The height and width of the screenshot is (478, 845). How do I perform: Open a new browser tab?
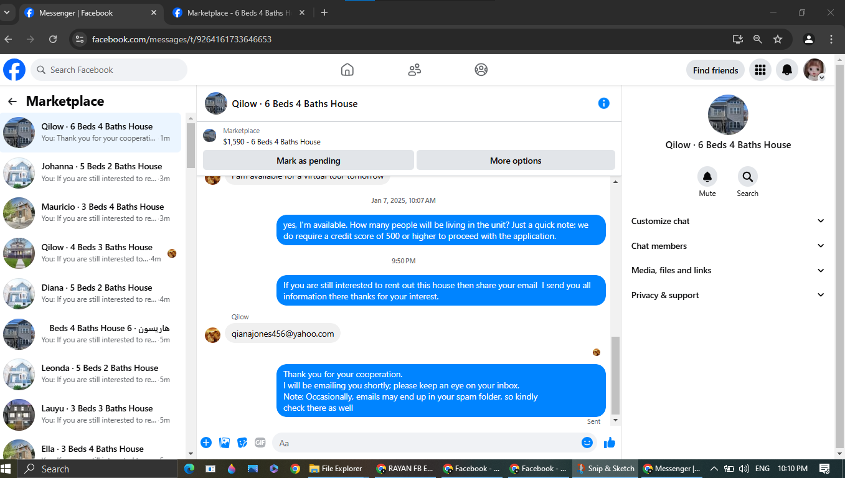pos(324,12)
